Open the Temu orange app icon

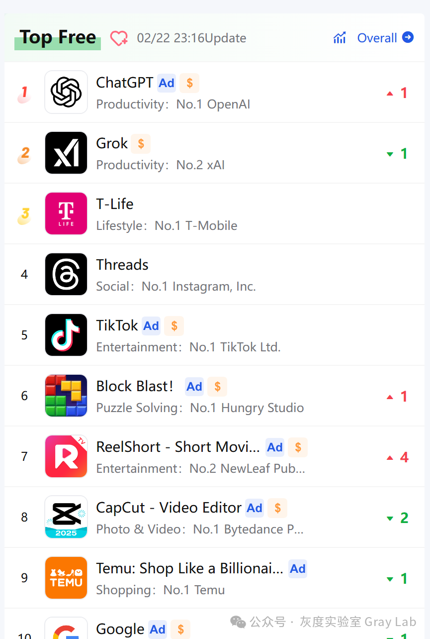pyautogui.click(x=66, y=578)
